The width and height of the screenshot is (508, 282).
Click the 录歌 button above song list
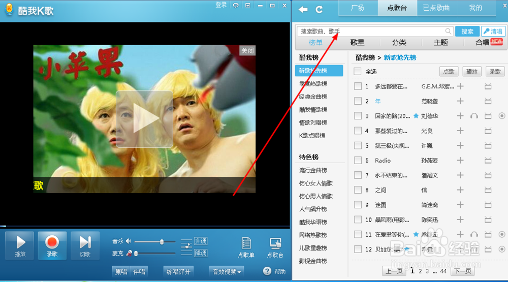[495, 71]
